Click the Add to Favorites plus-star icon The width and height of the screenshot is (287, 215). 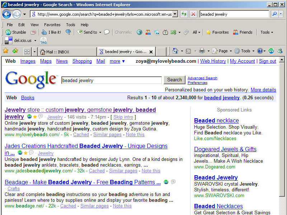(15, 51)
